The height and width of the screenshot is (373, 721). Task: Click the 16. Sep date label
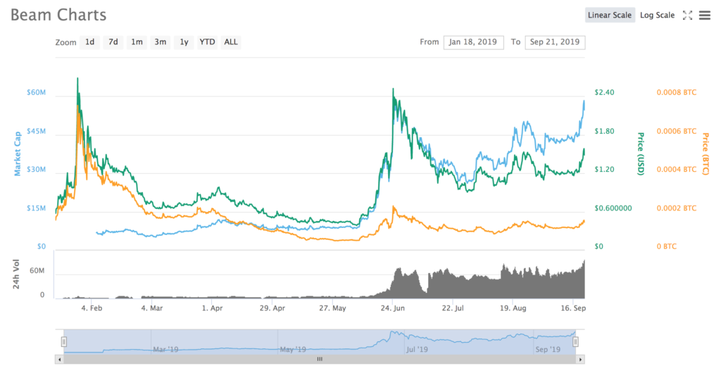(x=573, y=308)
